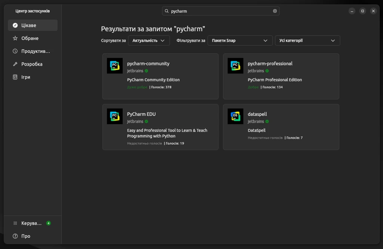Click the pycharm-professional app icon

235,66
